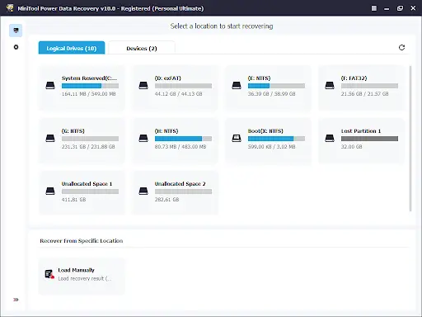Click the Select a location heading
Image resolution: width=422 pixels, height=317 pixels.
coord(222,26)
